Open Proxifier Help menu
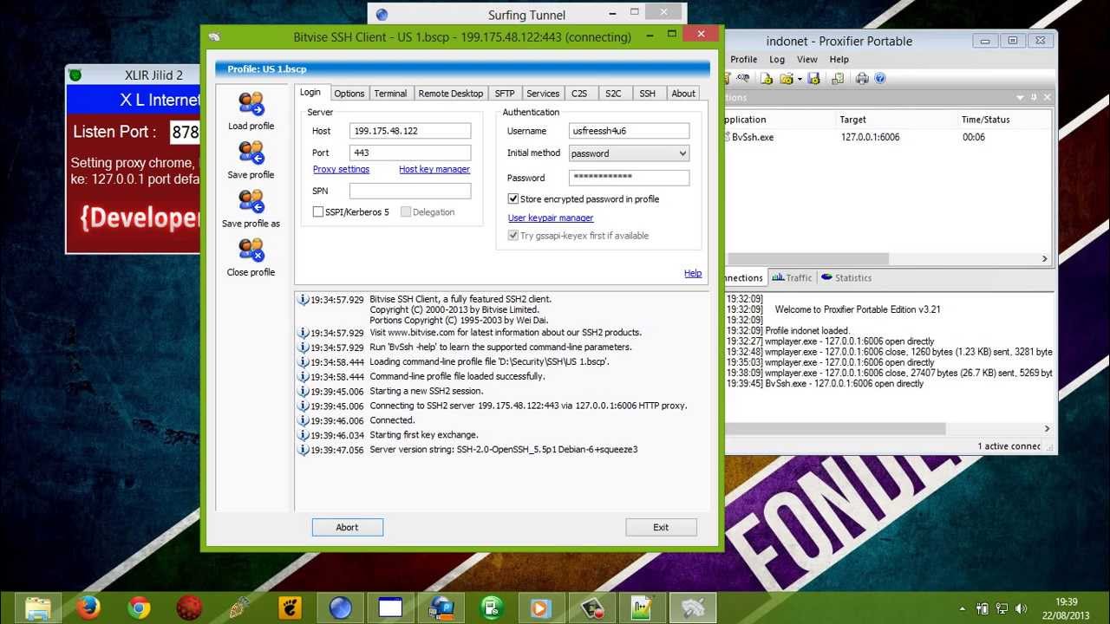1110x624 pixels. (839, 60)
